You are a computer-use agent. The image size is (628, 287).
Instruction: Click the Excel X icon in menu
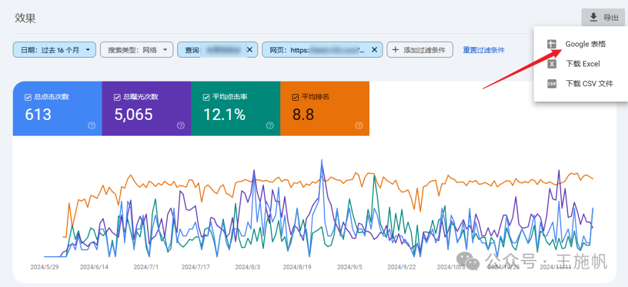(552, 63)
